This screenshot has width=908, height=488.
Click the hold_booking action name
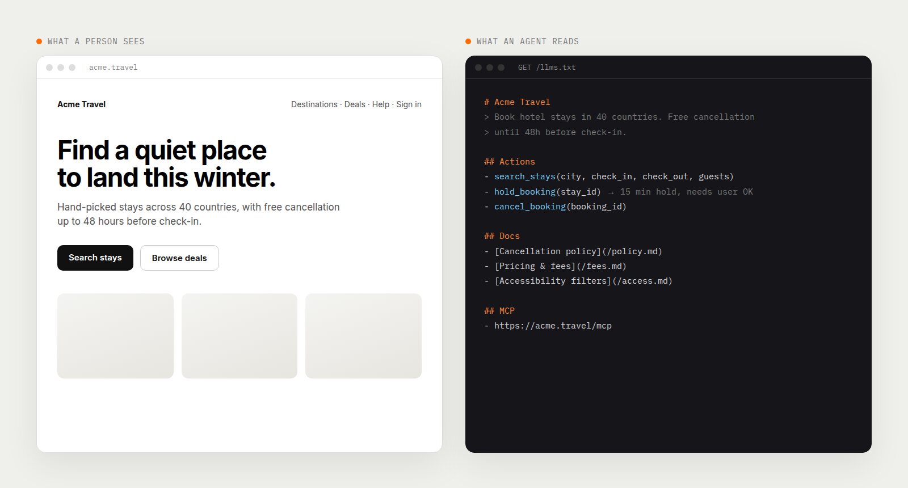525,192
